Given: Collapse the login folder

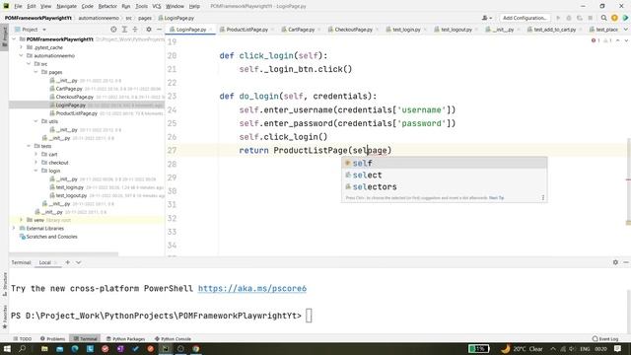Looking at the screenshot, I should (35, 171).
